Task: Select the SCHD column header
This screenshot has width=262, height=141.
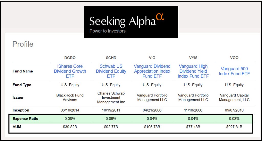Action: point(111,58)
